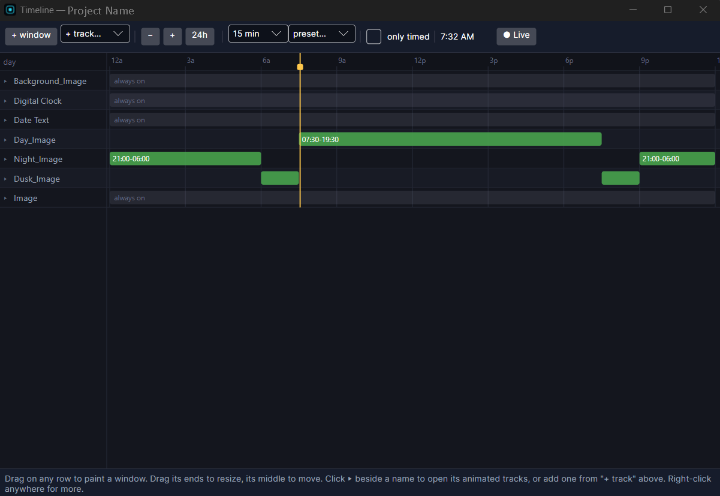Viewport: 720px width, 496px height.
Task: Click the 3p ruler label
Action: click(x=493, y=61)
